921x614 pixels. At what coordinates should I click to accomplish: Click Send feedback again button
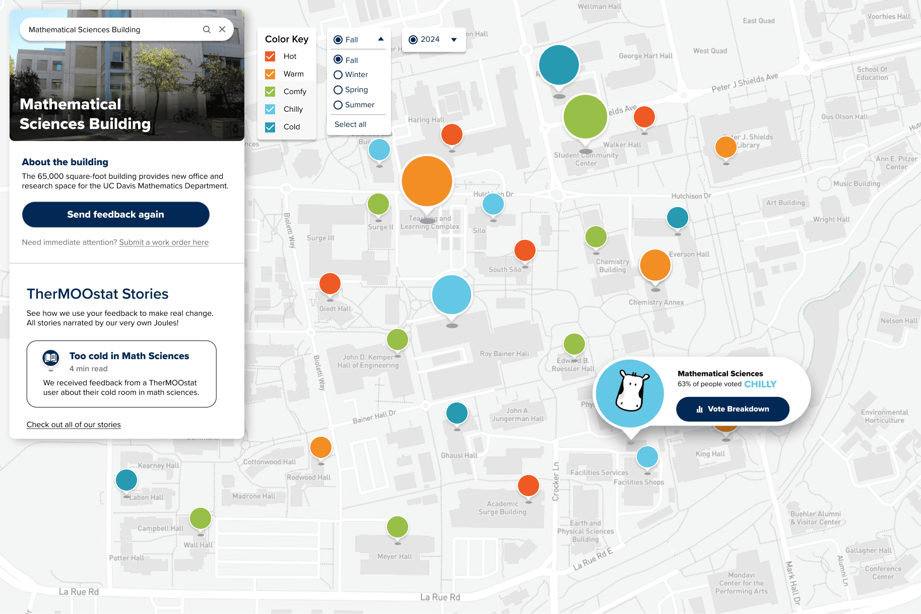[x=116, y=215]
